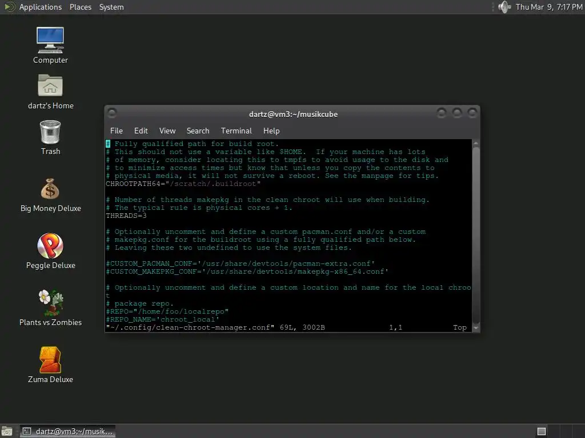
Task: Click the volume speaker icon in panel
Action: tap(504, 7)
